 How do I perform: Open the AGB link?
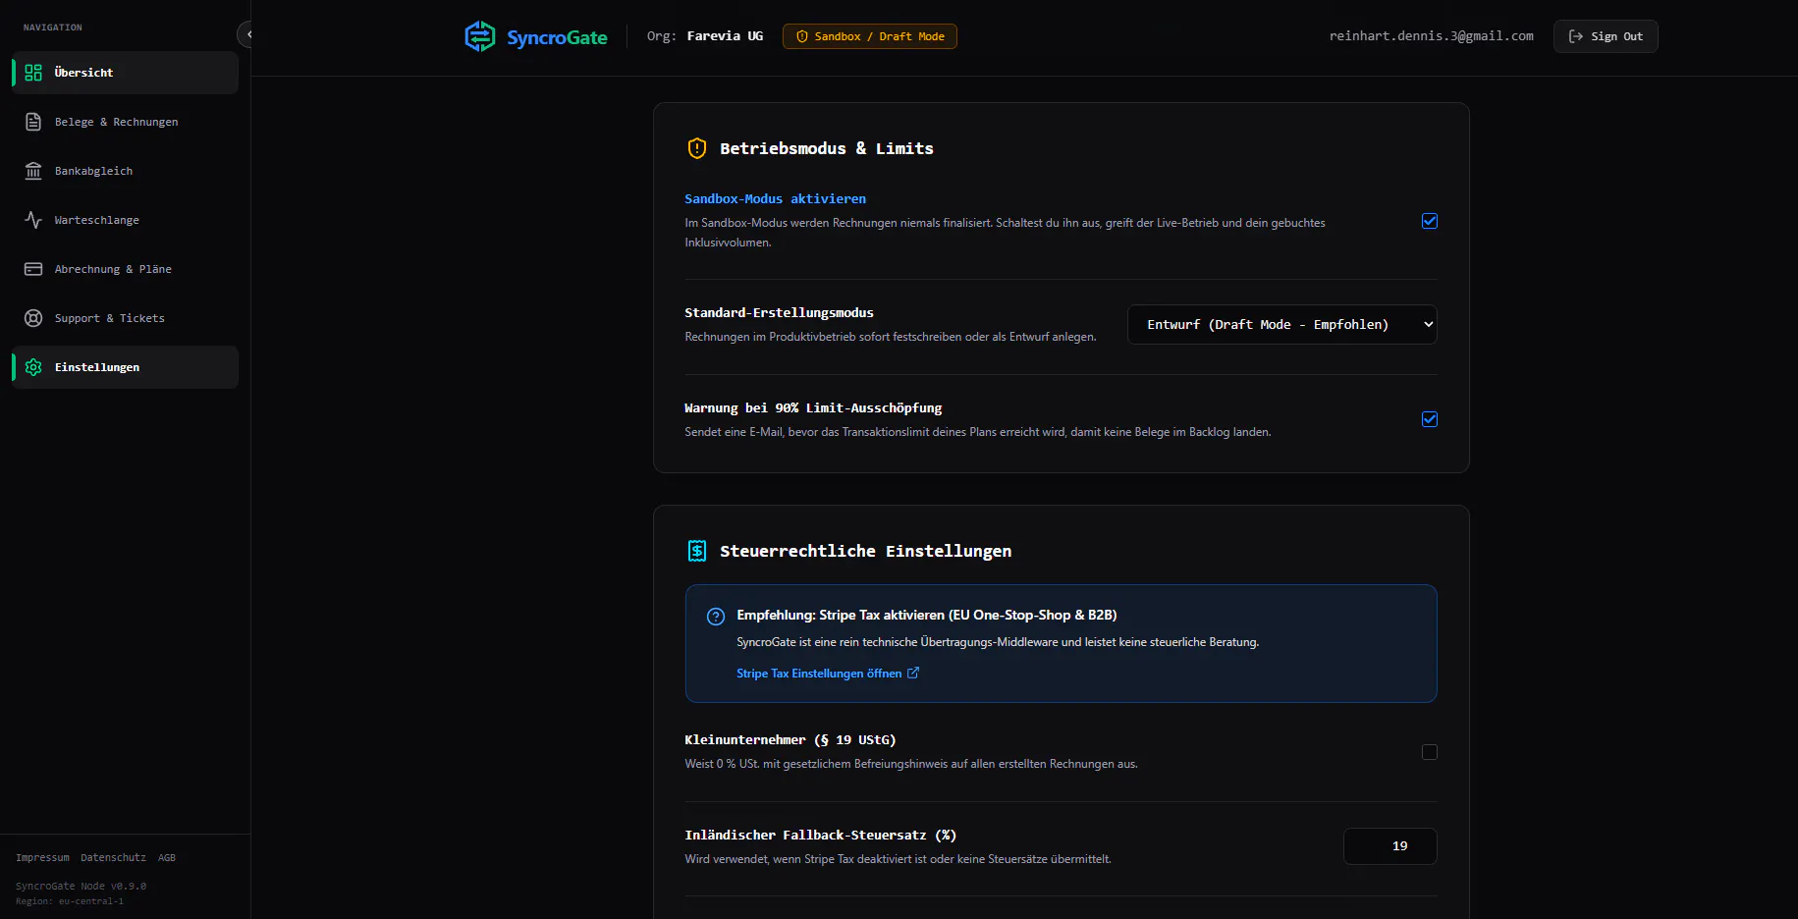167,858
